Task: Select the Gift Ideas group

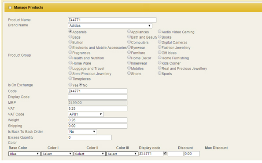Action: click(159, 52)
